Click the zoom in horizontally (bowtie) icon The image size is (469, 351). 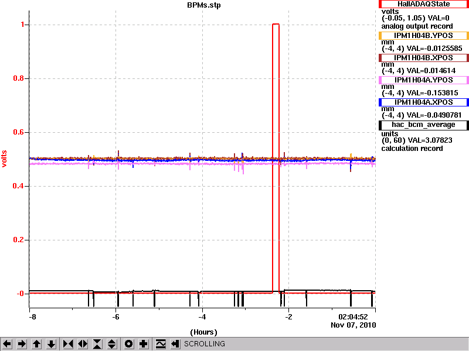(68, 344)
